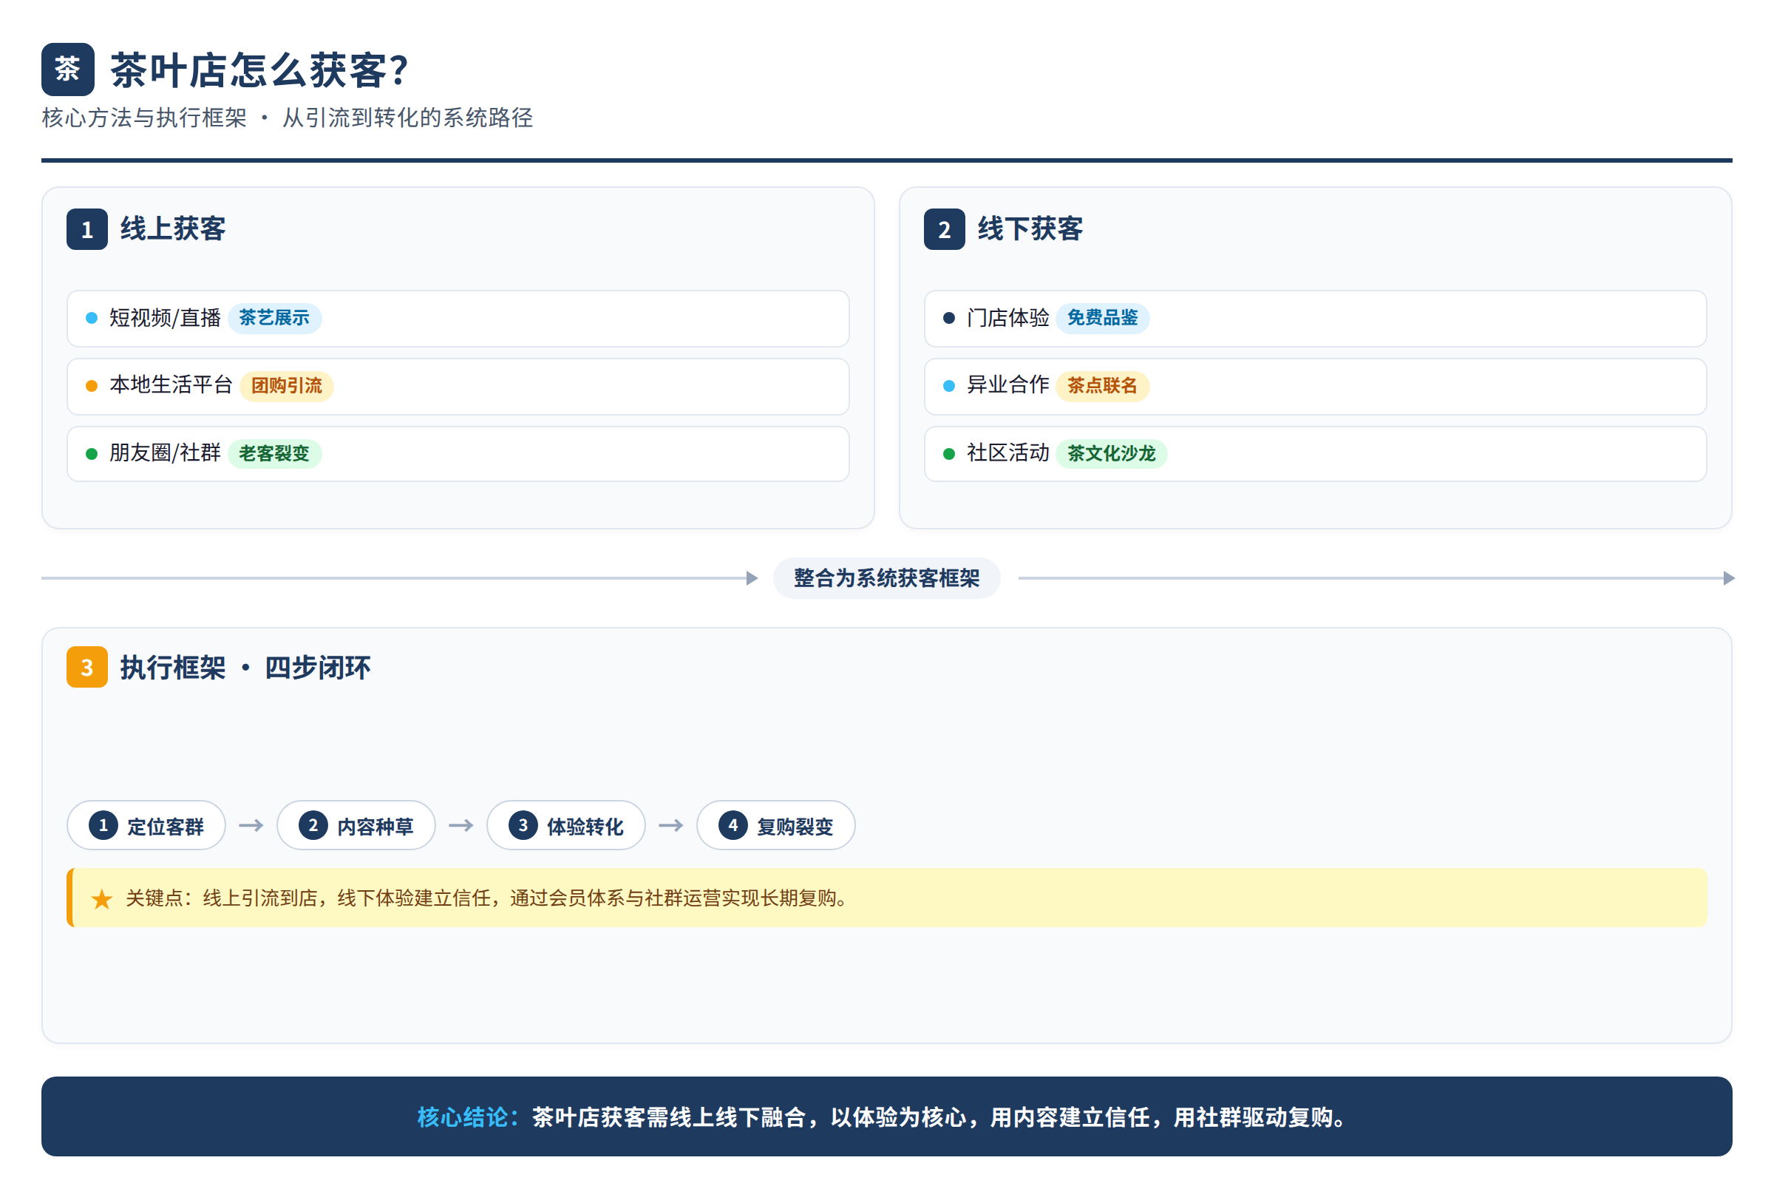Screen dimensions: 1774x1183
Task: Click the blue dot before 异业合作
Action: (949, 386)
